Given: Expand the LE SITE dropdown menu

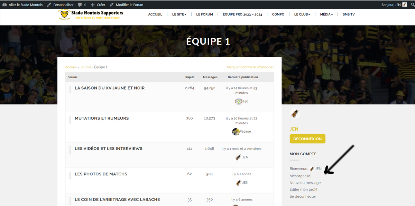Looking at the screenshot, I should 179,14.
